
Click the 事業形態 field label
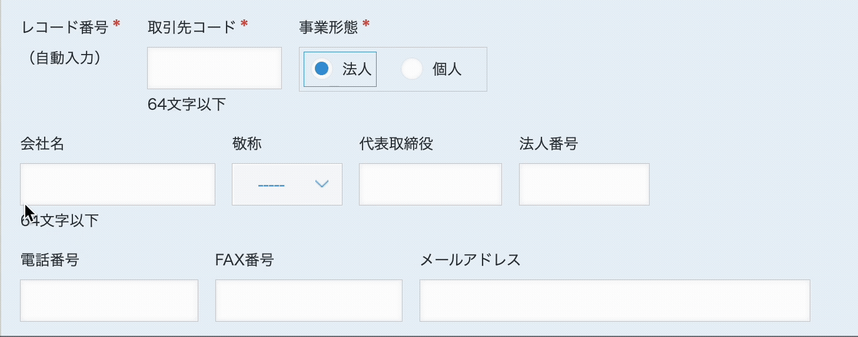point(330,27)
